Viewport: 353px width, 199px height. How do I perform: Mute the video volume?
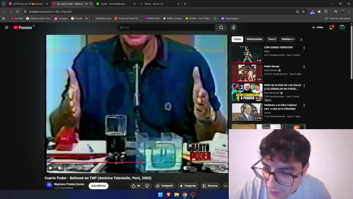(x=60, y=168)
